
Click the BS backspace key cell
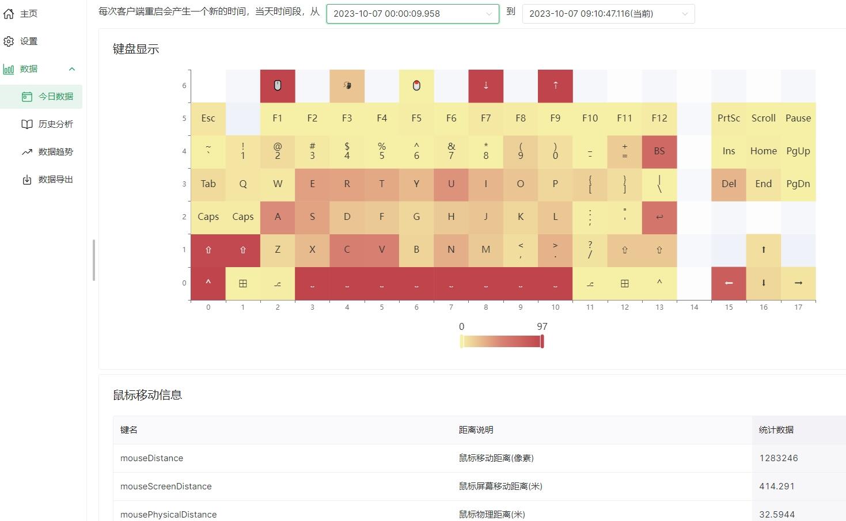pos(659,151)
